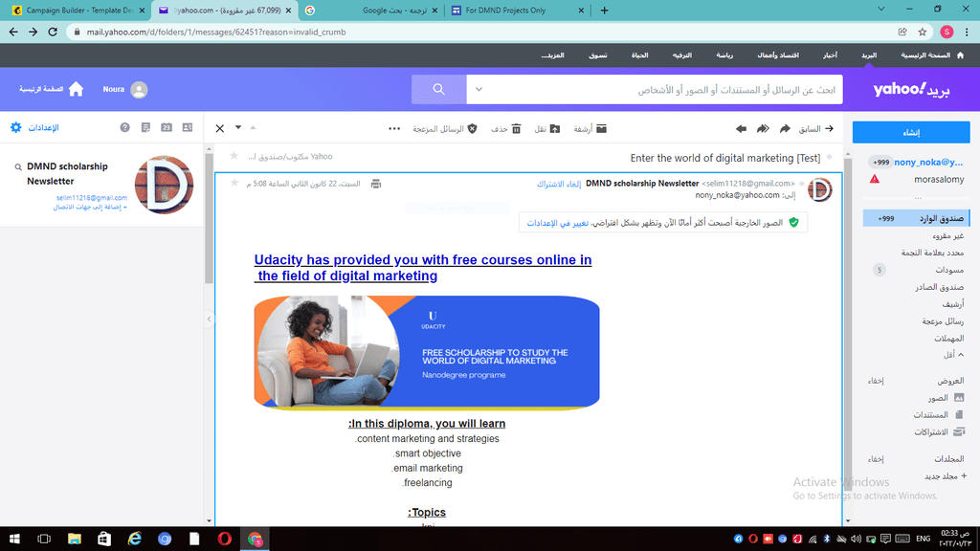Image resolution: width=980 pixels, height=551 pixels.
Task: Go to previous message up arrow
Action: tap(253, 127)
